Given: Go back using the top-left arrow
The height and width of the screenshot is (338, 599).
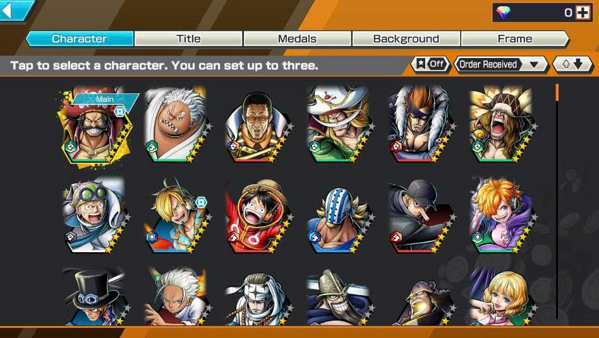Looking at the screenshot, I should coord(15,10).
